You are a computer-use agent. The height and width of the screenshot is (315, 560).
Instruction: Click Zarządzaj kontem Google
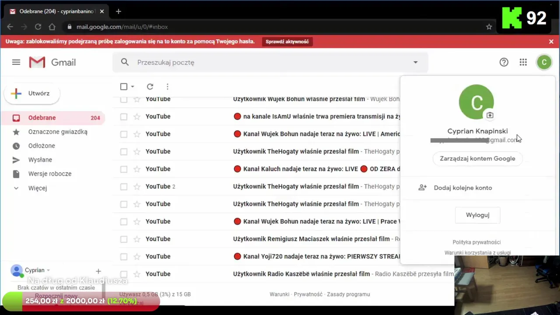coord(477,158)
